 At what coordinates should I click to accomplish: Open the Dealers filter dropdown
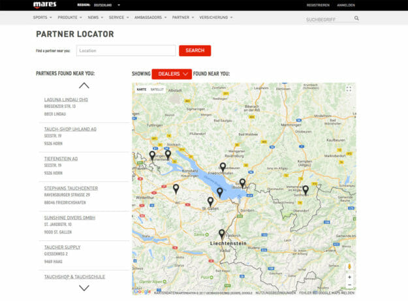point(172,74)
